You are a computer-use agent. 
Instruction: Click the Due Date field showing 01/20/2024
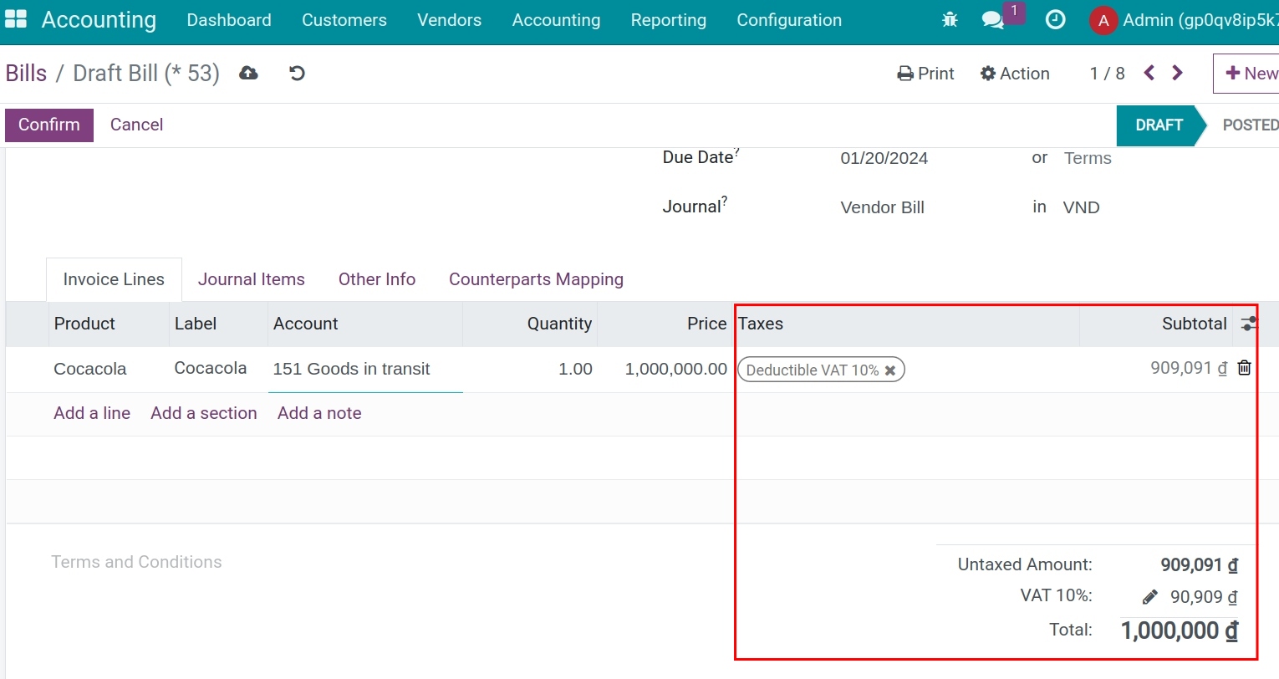pyautogui.click(x=884, y=158)
